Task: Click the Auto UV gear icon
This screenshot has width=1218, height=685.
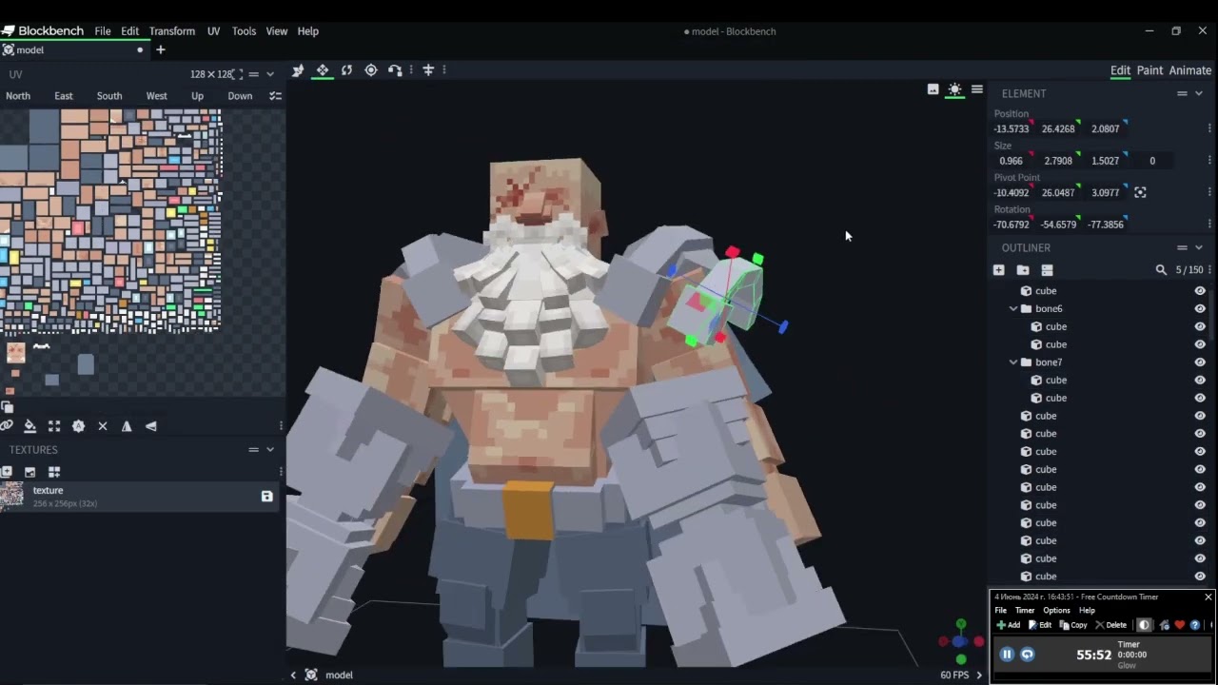Action: point(79,426)
